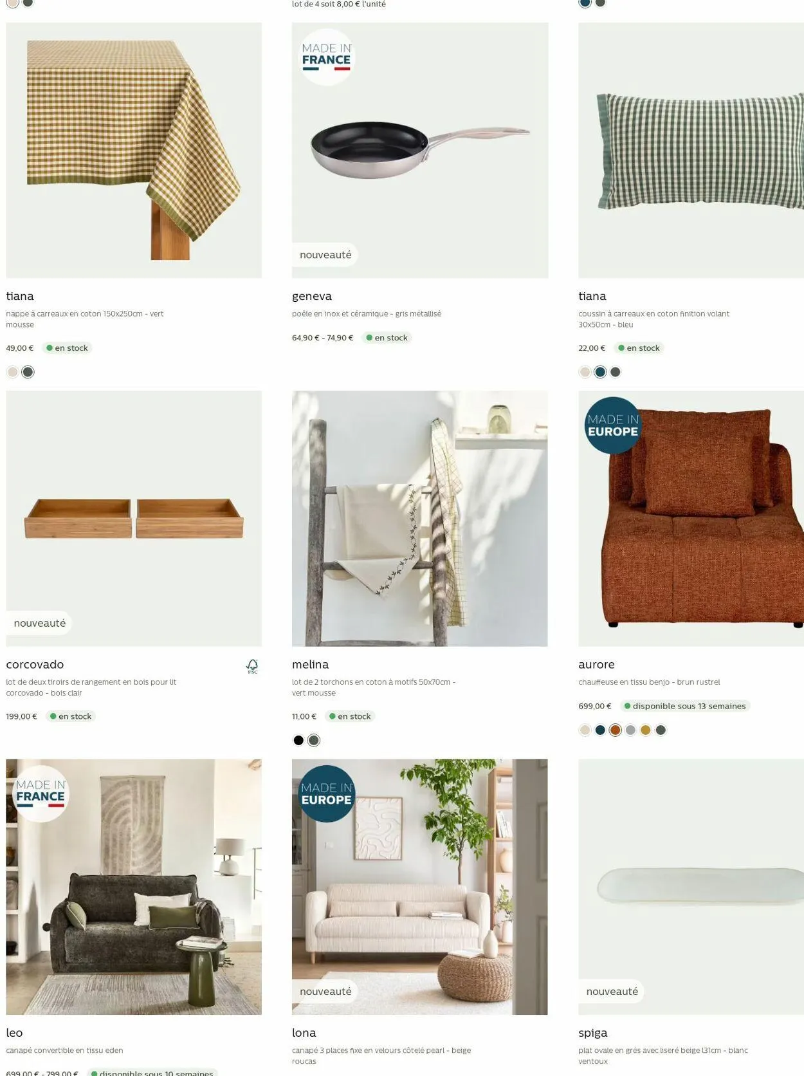Open the geneva frying pan image
The width and height of the screenshot is (804, 1076).
coord(420,151)
